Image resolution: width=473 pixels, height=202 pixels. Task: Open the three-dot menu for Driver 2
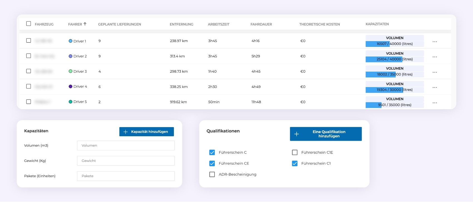pyautogui.click(x=435, y=57)
